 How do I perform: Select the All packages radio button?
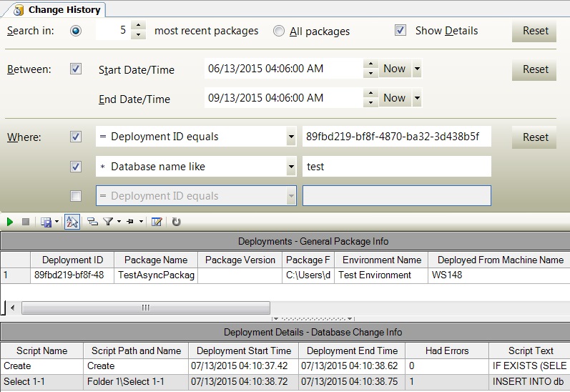coord(279,31)
